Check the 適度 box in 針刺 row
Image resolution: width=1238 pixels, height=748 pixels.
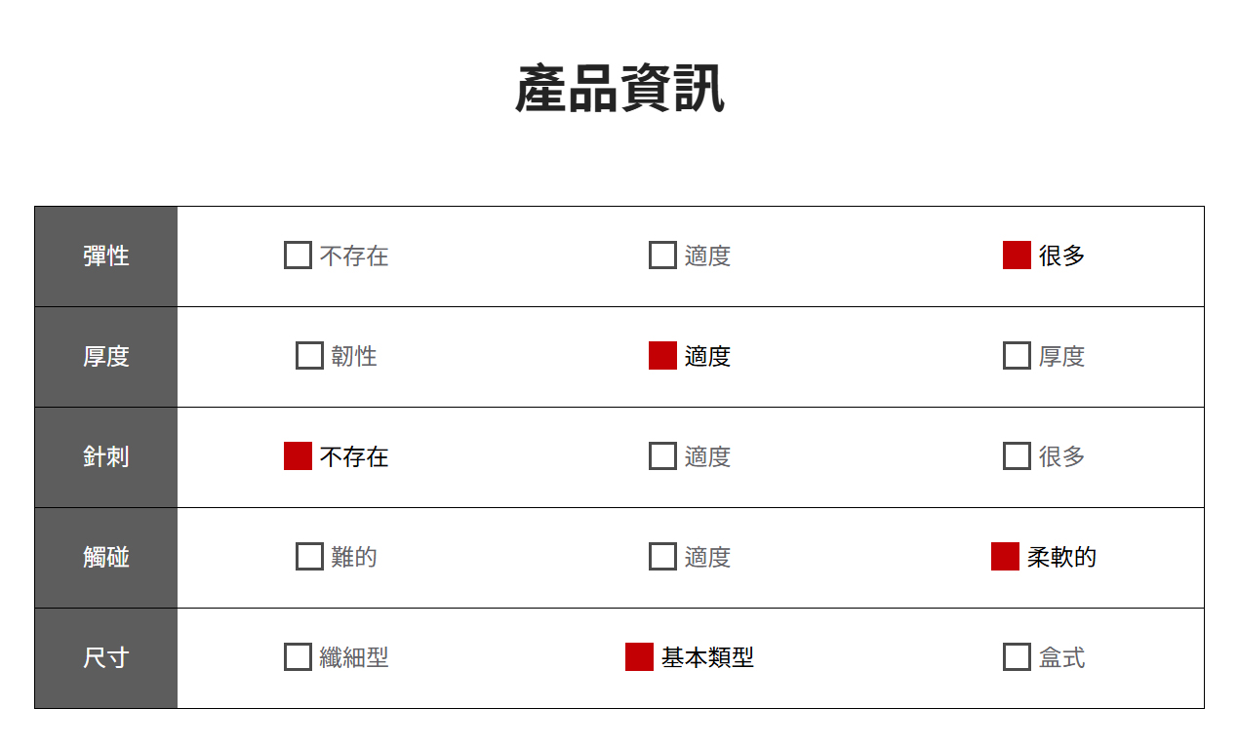662,456
